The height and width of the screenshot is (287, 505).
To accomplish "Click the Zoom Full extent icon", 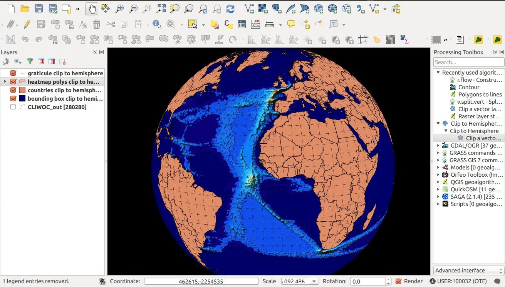I will [x=161, y=8].
